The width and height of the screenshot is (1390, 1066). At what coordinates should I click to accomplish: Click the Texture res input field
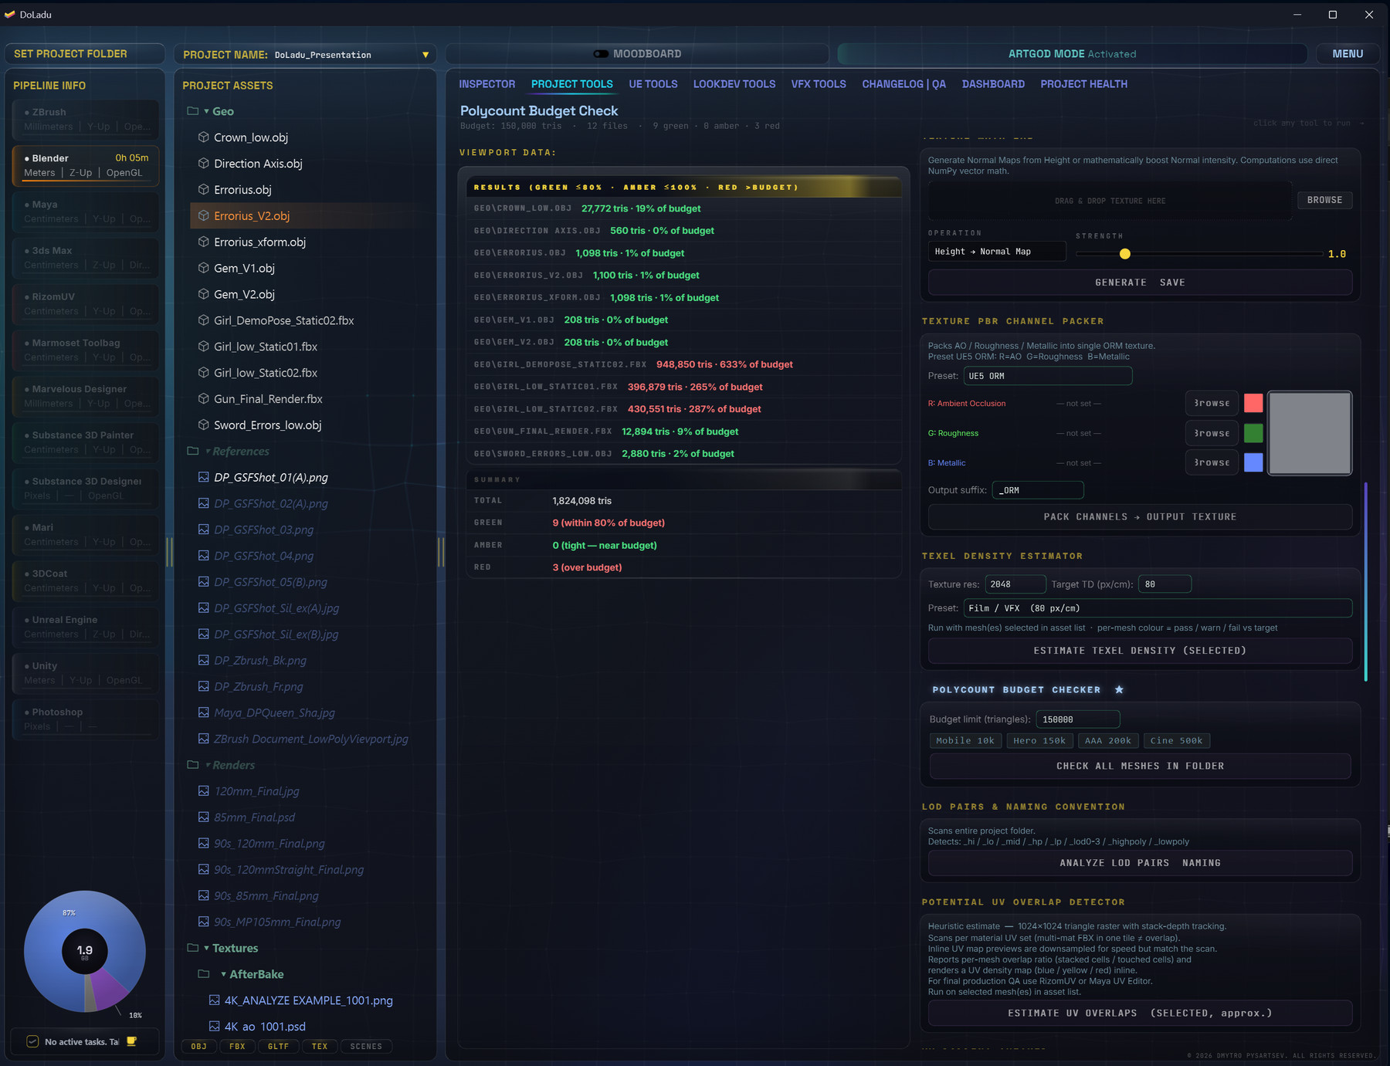[1015, 584]
